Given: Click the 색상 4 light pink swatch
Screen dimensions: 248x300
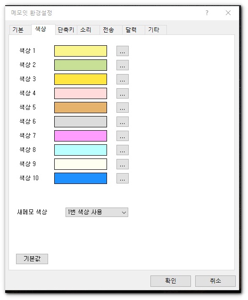Looking at the screenshot, I should (x=81, y=93).
